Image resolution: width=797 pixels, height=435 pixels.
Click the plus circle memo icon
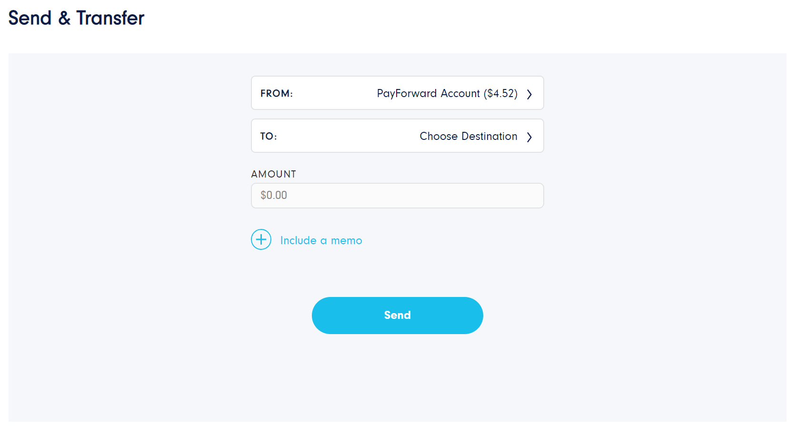pyautogui.click(x=261, y=239)
